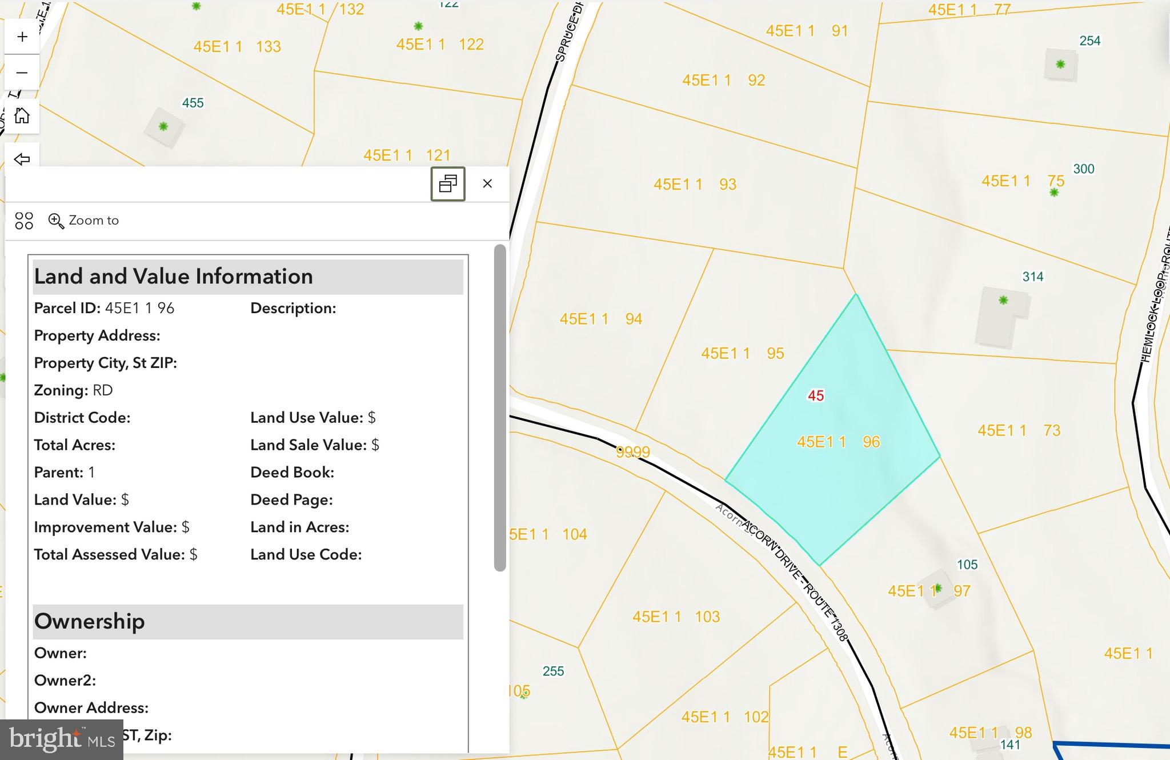Select parcel labeled 45E1 1 121
The width and height of the screenshot is (1170, 760).
407,155
